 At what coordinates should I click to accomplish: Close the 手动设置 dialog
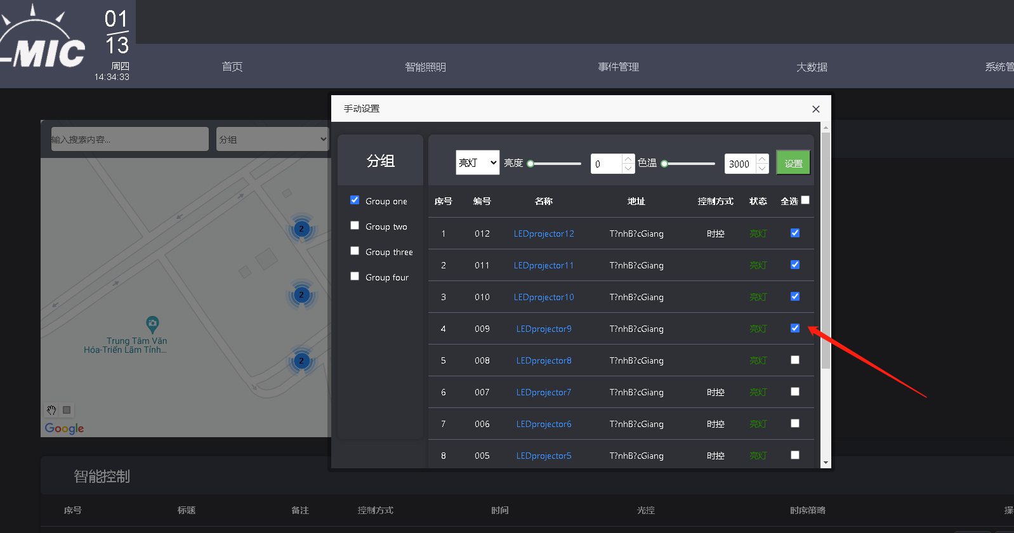pos(816,109)
